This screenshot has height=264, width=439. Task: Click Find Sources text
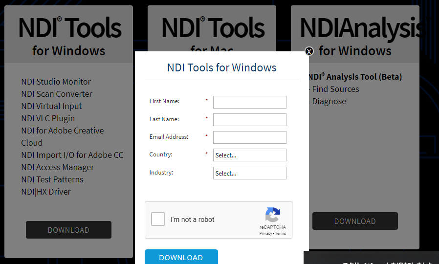click(x=335, y=89)
